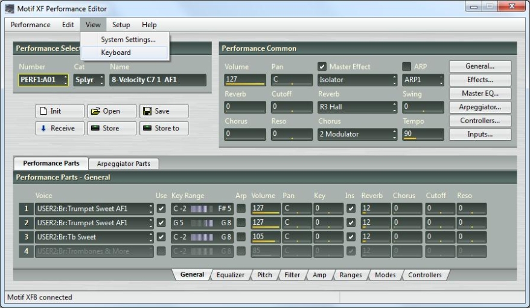This screenshot has width=530, height=308.
Task: Click the General... button
Action: (480, 66)
